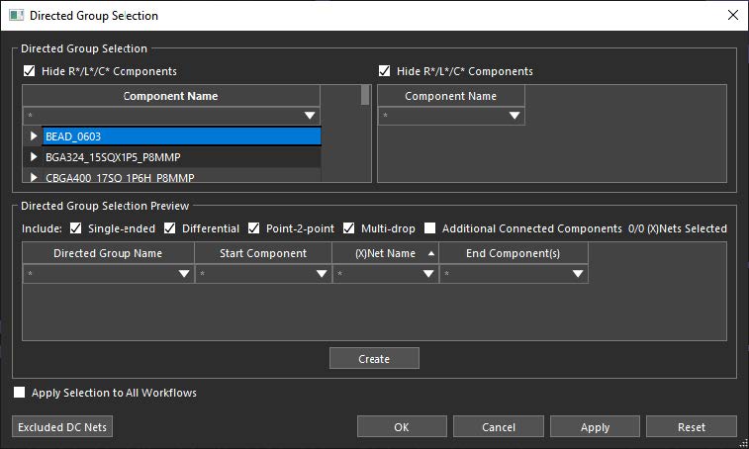Confirm with the OK button
The height and width of the screenshot is (449, 749).
(402, 426)
